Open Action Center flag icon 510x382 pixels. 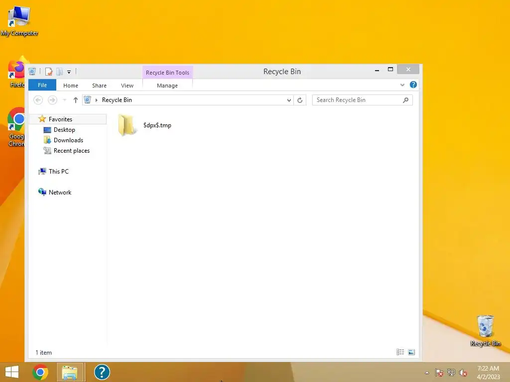click(439, 373)
